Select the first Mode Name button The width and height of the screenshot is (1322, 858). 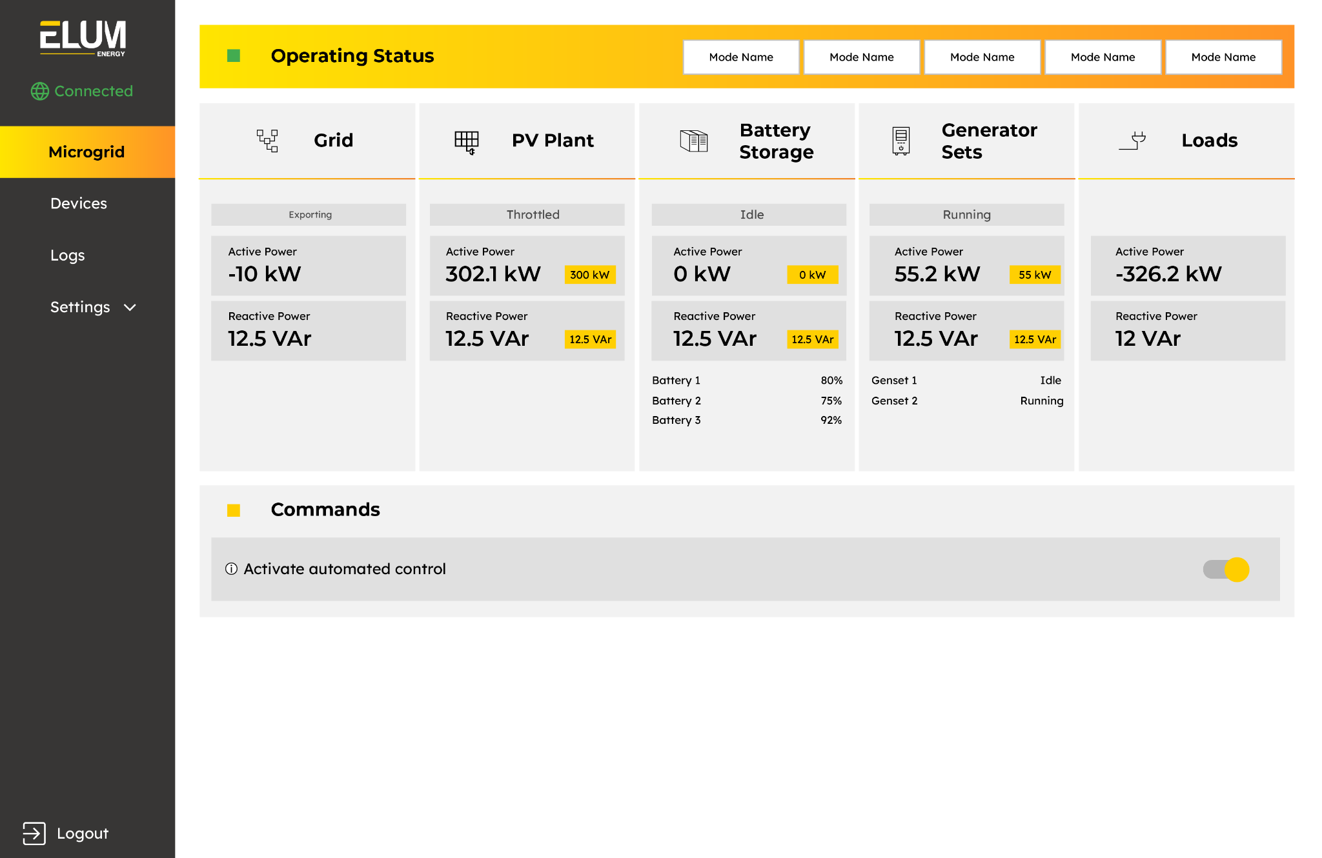click(741, 57)
